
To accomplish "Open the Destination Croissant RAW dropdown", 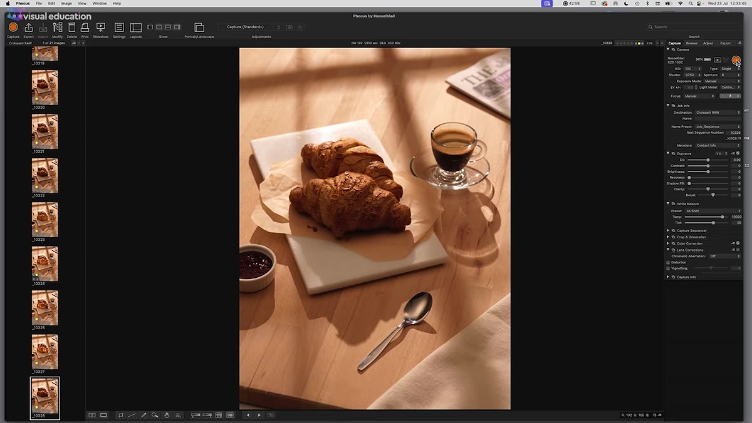I will point(718,113).
